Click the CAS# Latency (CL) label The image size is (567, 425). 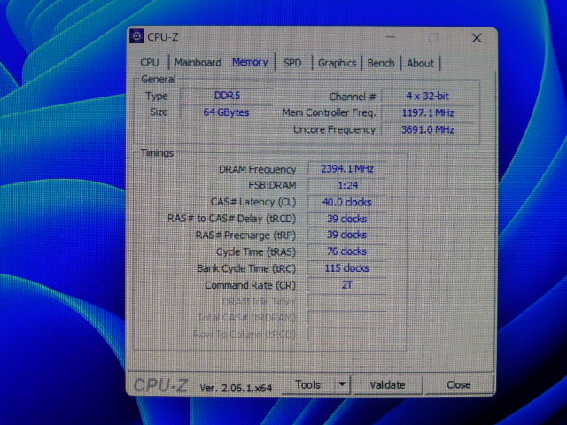pyautogui.click(x=253, y=202)
